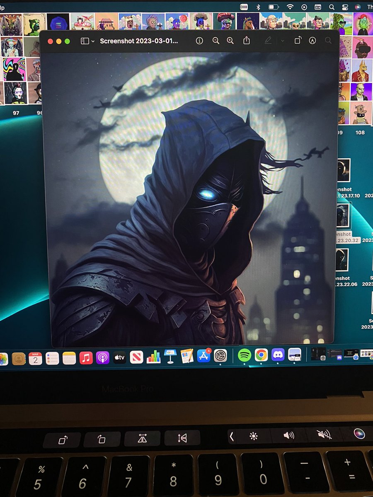
Task: Launch Pages from the Dock
Action: pos(187,356)
